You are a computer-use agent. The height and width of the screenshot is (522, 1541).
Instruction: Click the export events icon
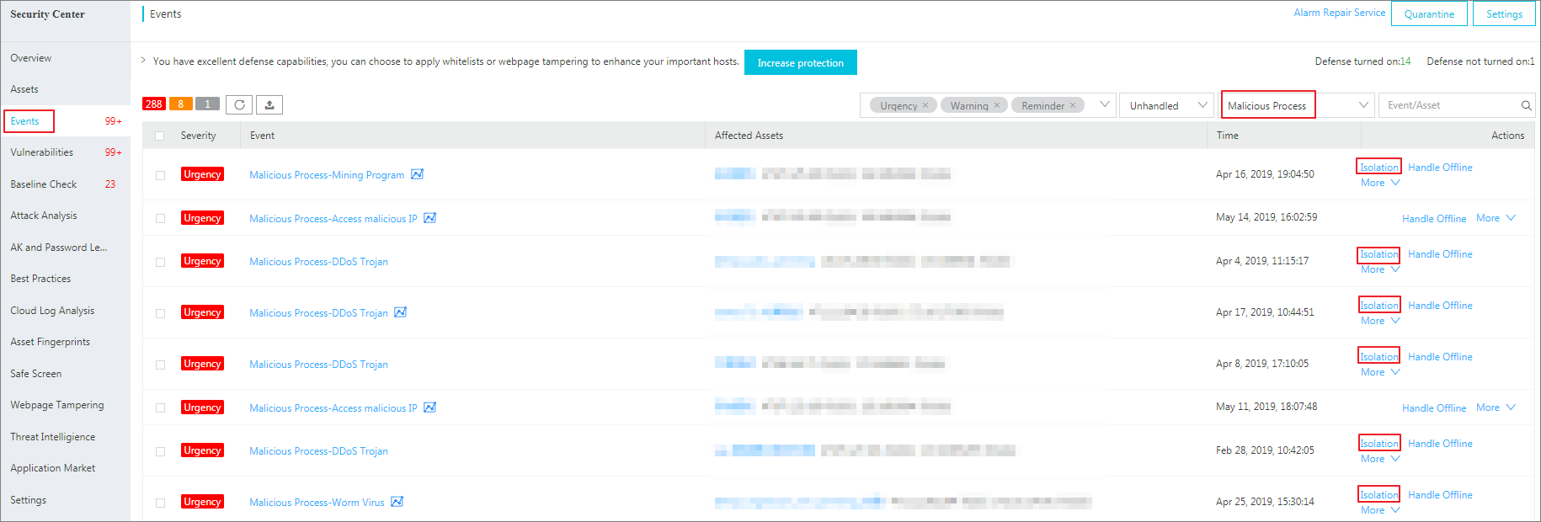coord(269,104)
